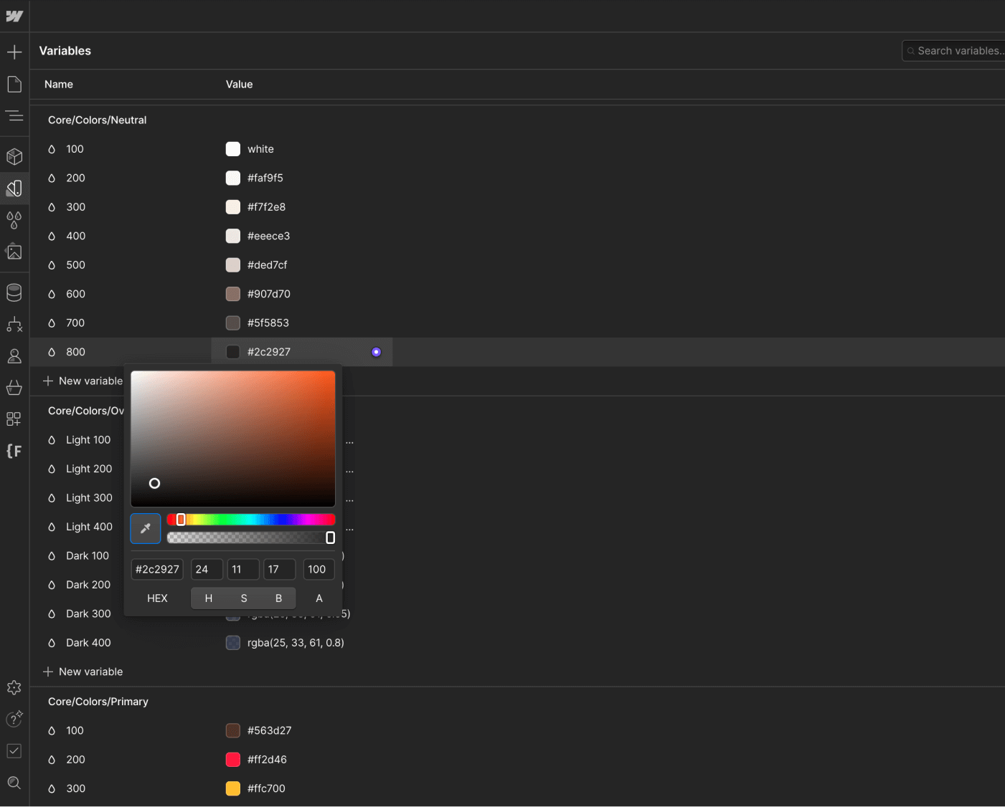Screen dimensions: 1005x807
Task: Open the Fonts panel
Action: click(14, 451)
